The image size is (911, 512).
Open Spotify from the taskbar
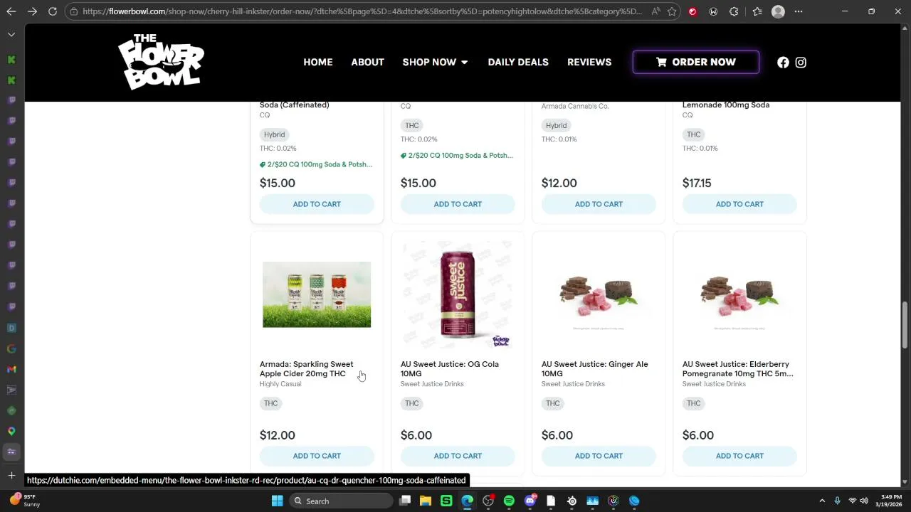[509, 501]
